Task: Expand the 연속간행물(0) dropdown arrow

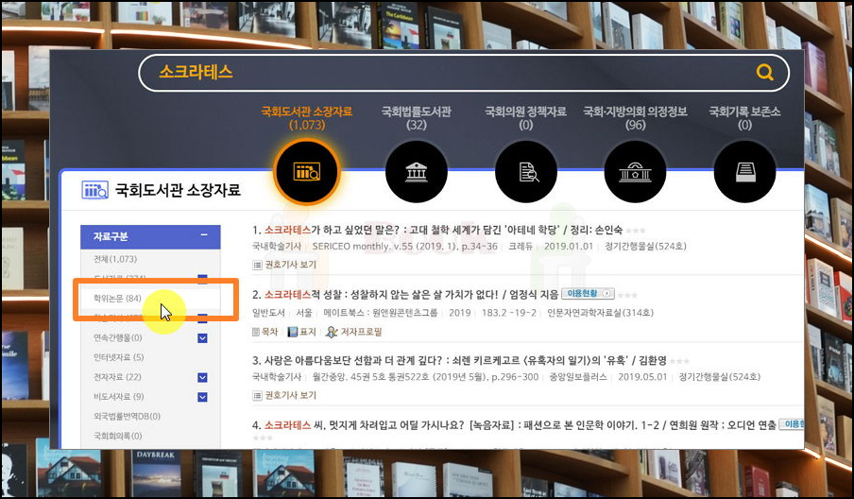Action: (x=202, y=338)
